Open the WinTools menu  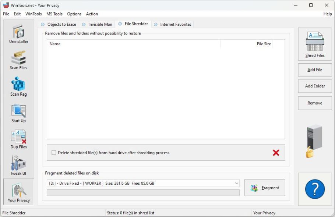33,14
